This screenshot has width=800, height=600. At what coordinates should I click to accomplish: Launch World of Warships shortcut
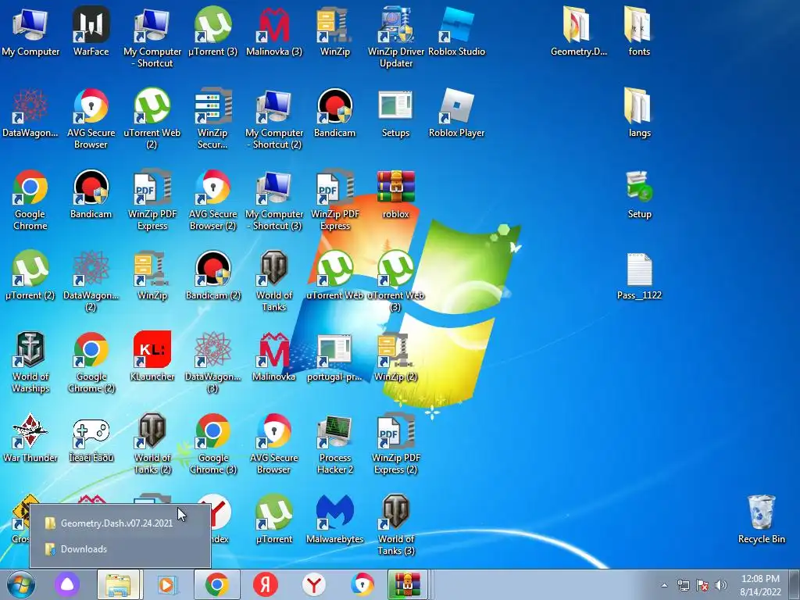pos(30,362)
